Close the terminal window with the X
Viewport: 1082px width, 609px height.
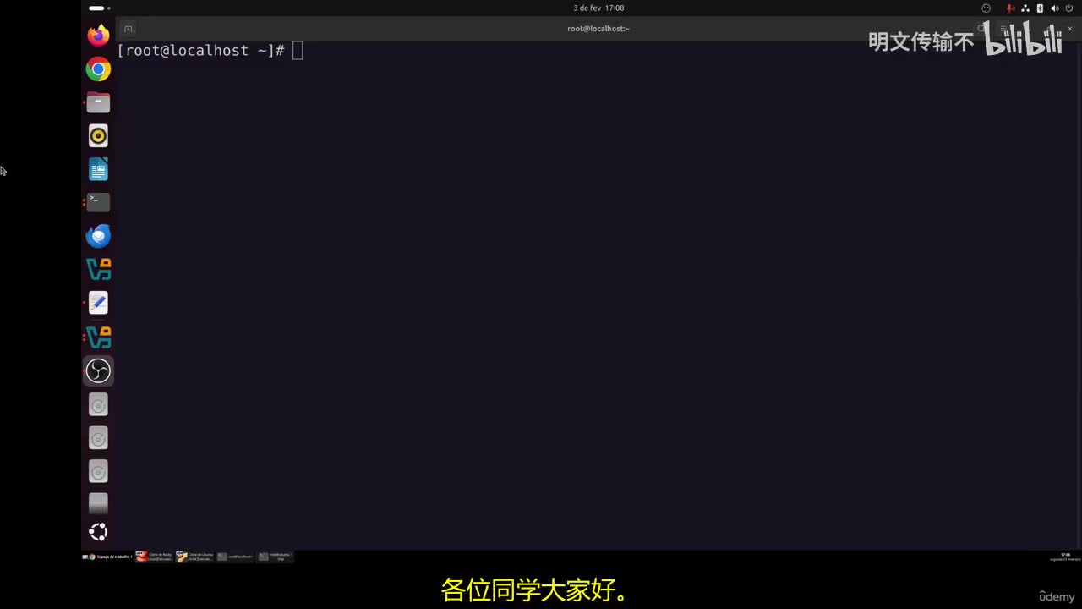(x=1069, y=29)
